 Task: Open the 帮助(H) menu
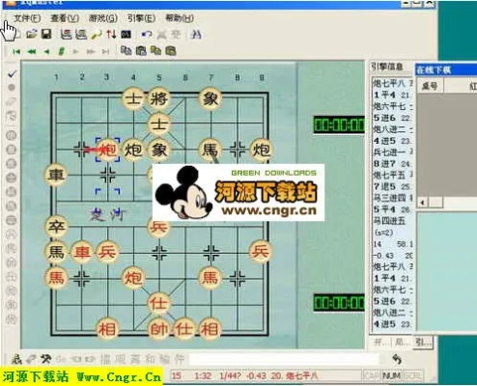pyautogui.click(x=180, y=18)
